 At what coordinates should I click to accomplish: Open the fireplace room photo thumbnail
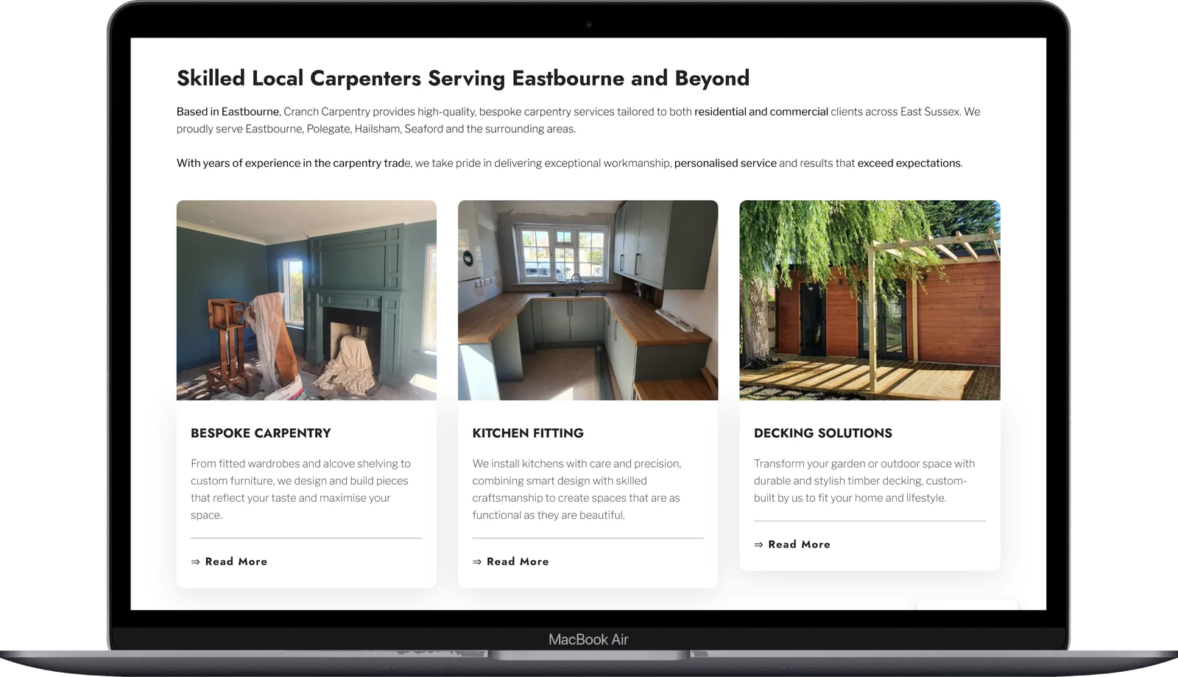[306, 300]
